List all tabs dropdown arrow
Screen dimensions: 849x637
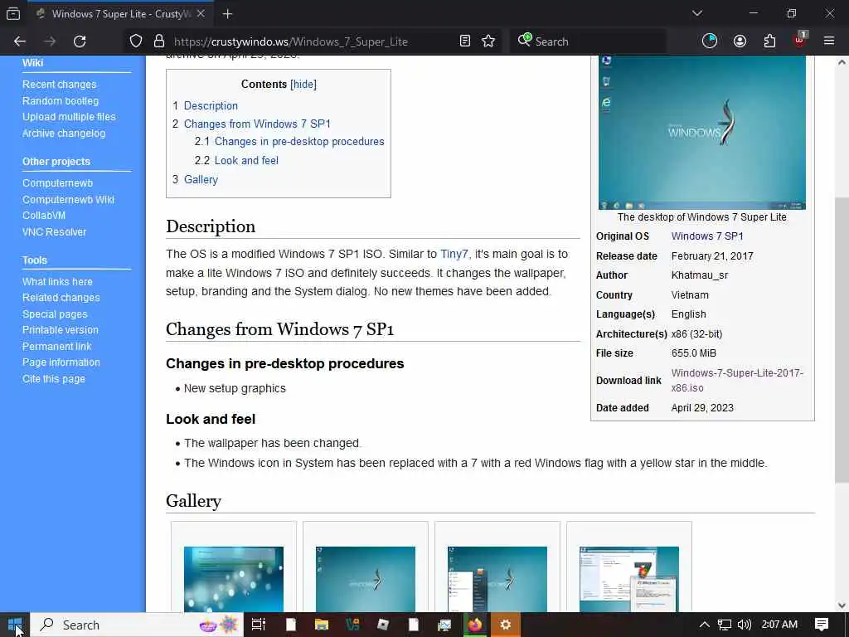click(697, 13)
